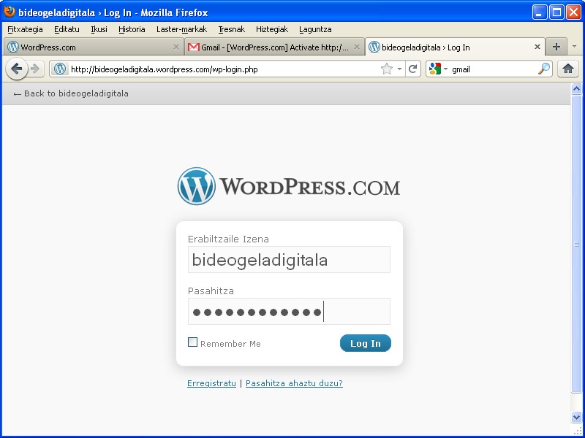Switch to the Gmail Activate tab
585x438 pixels.
tap(274, 47)
